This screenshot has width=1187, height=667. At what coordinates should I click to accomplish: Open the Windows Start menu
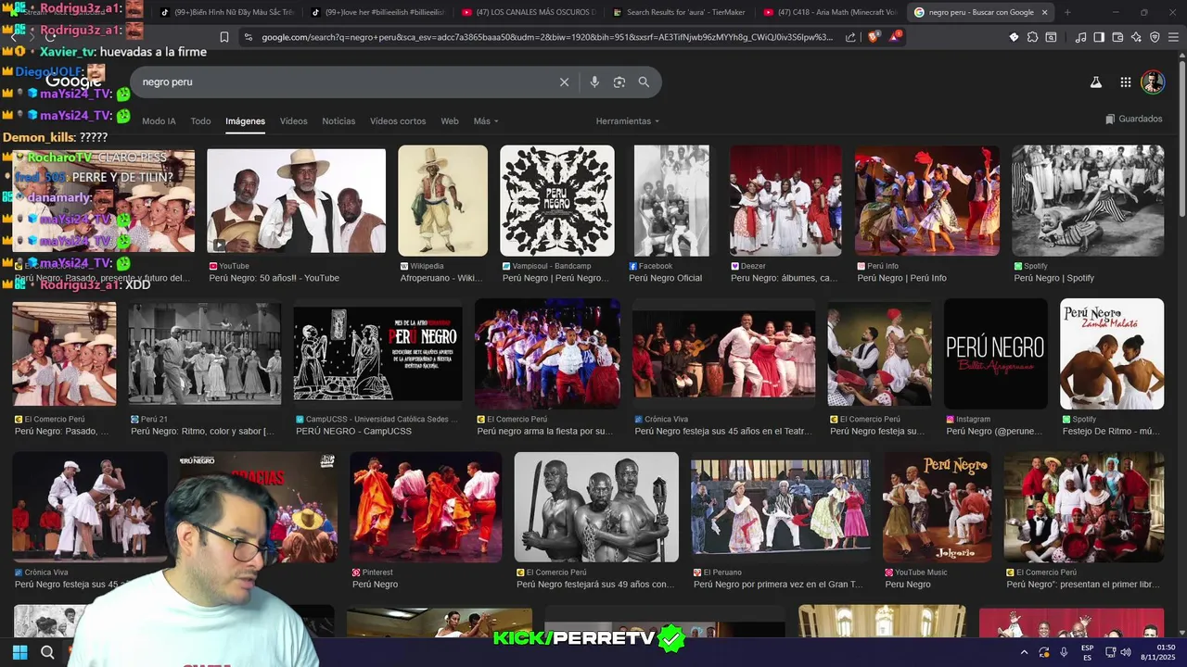[x=19, y=652]
